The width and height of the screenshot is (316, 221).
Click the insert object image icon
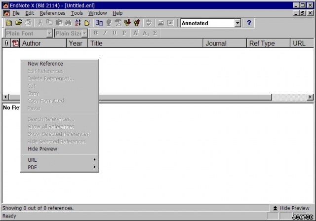170,23
